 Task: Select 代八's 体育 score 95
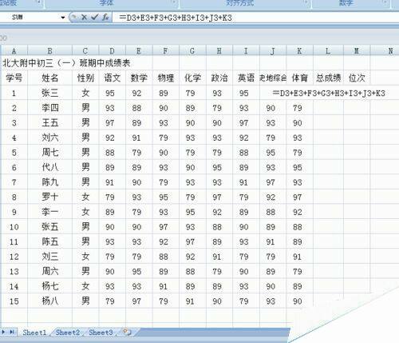tap(300, 167)
